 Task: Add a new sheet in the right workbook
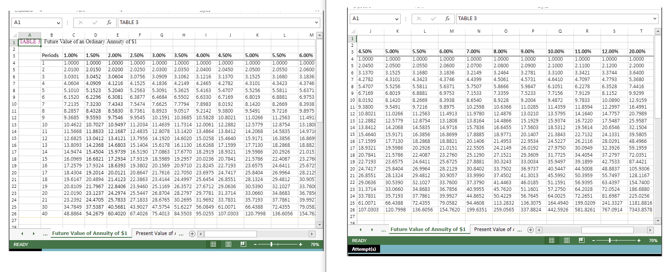[x=531, y=230]
